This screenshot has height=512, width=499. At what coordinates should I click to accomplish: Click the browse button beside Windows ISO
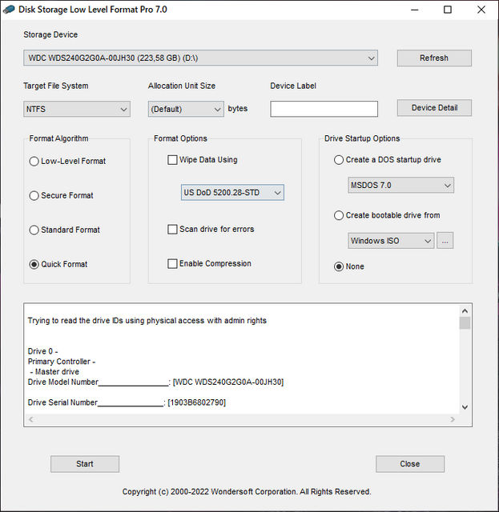click(446, 241)
